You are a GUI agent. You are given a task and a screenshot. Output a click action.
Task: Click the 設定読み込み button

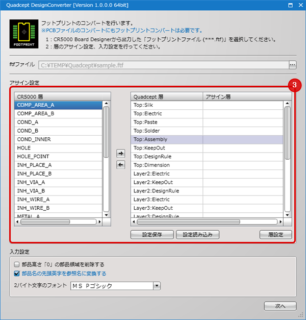tap(197, 235)
